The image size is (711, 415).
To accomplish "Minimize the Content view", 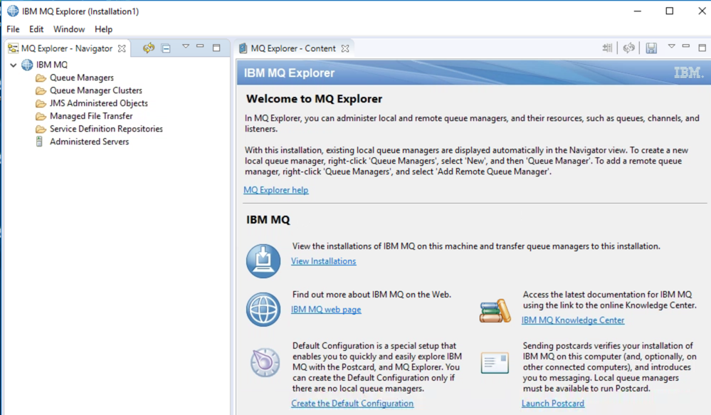I will [685, 46].
